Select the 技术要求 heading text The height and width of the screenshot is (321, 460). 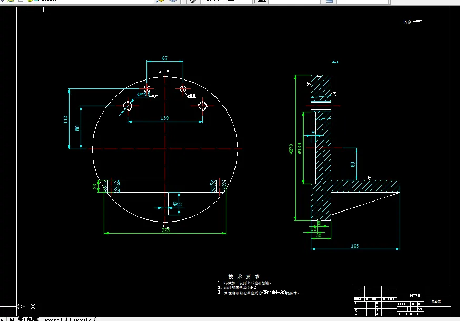click(x=244, y=276)
